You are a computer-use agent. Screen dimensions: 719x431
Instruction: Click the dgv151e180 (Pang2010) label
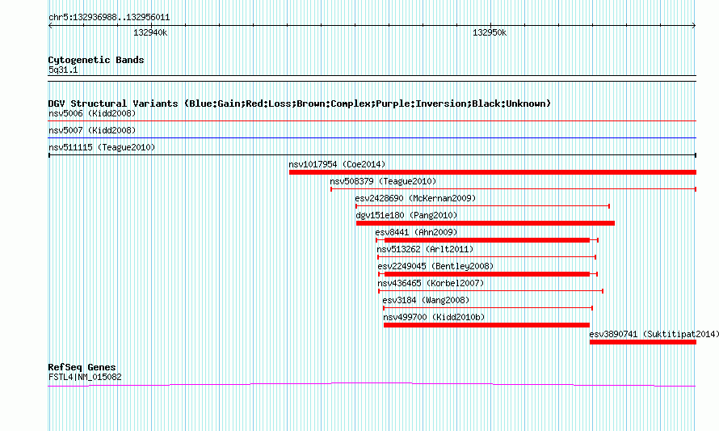point(406,215)
